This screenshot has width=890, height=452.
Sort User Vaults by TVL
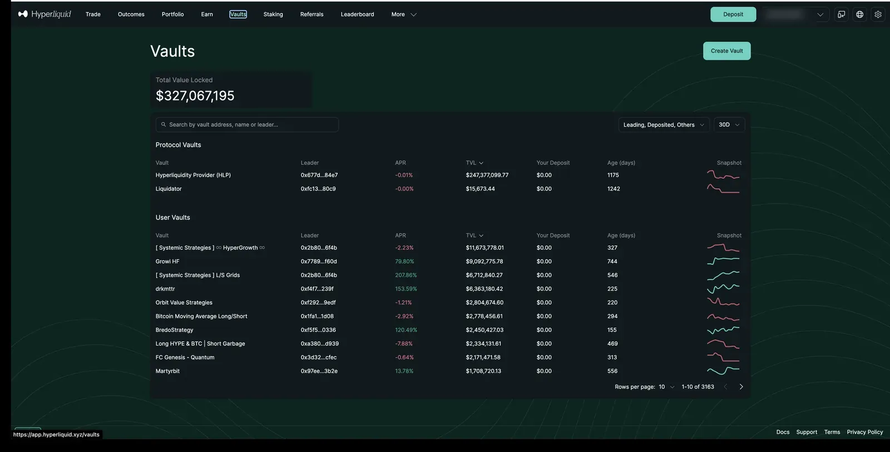[474, 235]
